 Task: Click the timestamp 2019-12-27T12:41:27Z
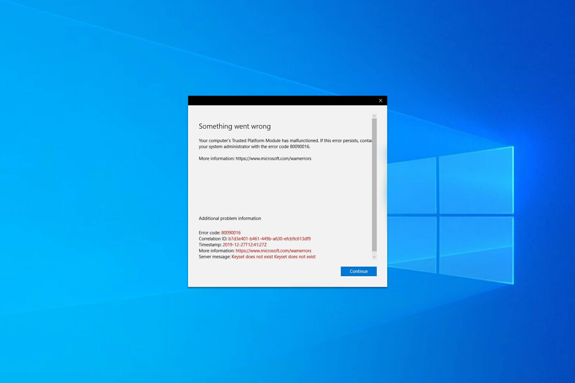pos(244,245)
